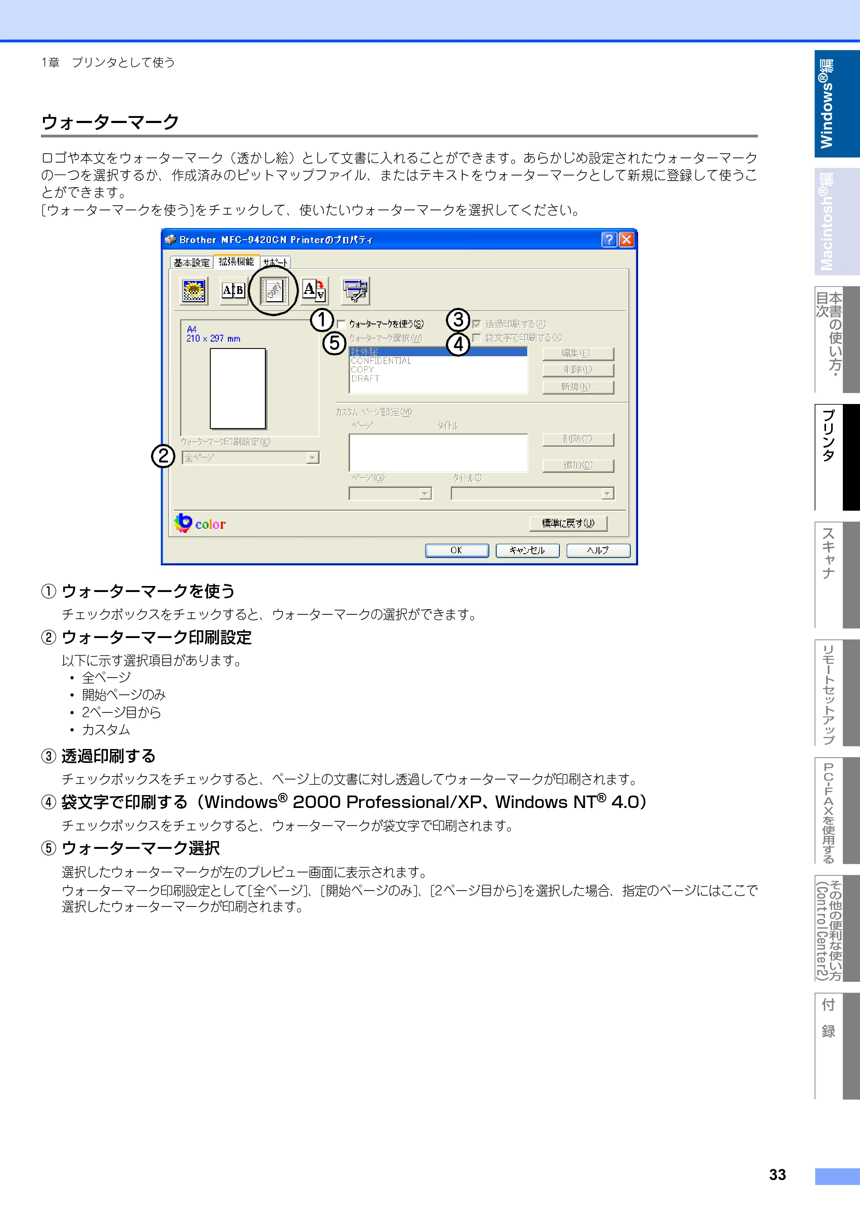Click 標準に戻す(U) button
This screenshot has height=1218, width=860.
pyautogui.click(x=568, y=524)
